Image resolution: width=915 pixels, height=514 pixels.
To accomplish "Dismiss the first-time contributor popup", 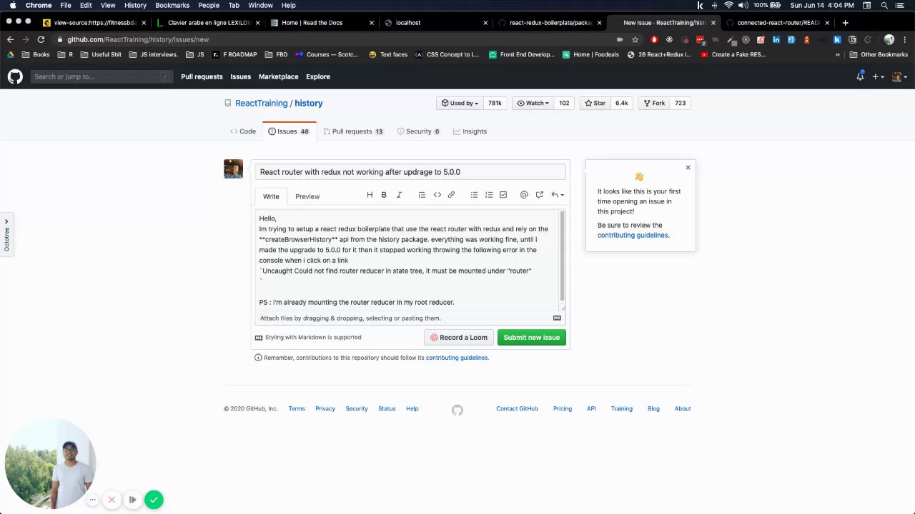I will click(688, 168).
